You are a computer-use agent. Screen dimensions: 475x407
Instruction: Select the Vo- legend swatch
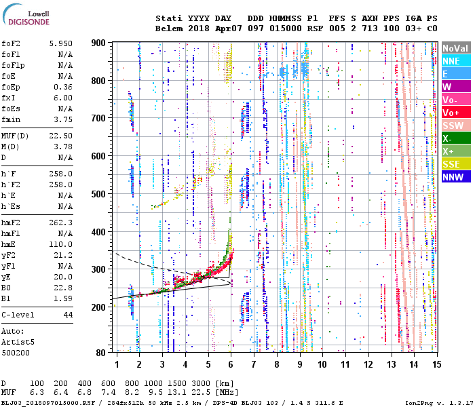pyautogui.click(x=456, y=100)
